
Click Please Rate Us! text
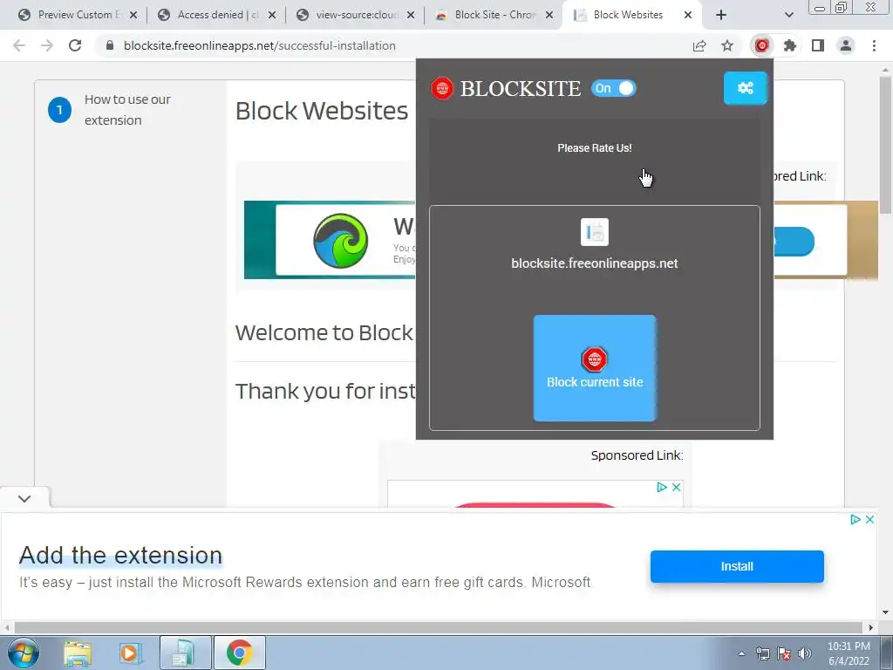[595, 148]
